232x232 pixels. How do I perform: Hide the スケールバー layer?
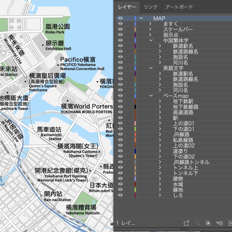pos(121,29)
